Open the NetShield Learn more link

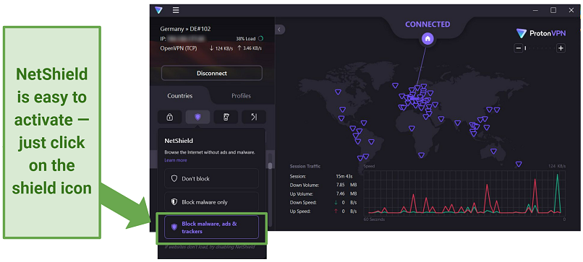tap(176, 160)
